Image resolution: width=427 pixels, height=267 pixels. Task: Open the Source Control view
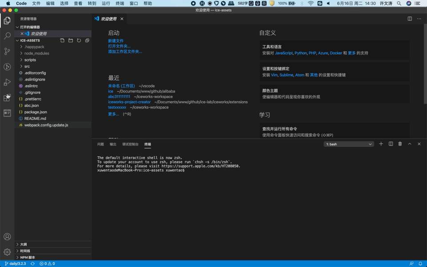[x=7, y=51]
